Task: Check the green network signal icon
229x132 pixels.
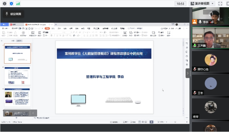Action: (18, 4)
